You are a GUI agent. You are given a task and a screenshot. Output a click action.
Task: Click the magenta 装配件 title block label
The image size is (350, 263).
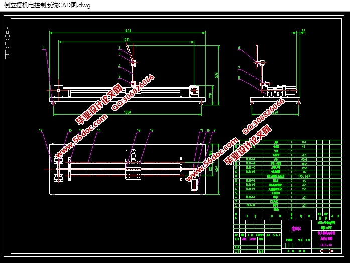[x=296, y=229]
